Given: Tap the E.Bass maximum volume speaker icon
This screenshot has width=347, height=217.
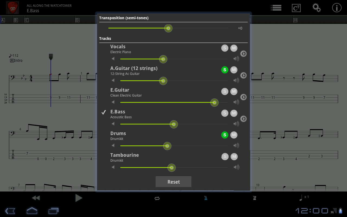Looking at the screenshot, I should coord(236,124).
